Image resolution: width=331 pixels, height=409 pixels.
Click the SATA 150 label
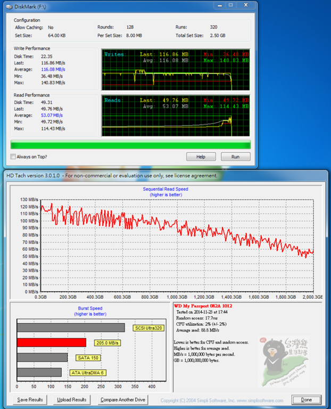[x=87, y=357]
